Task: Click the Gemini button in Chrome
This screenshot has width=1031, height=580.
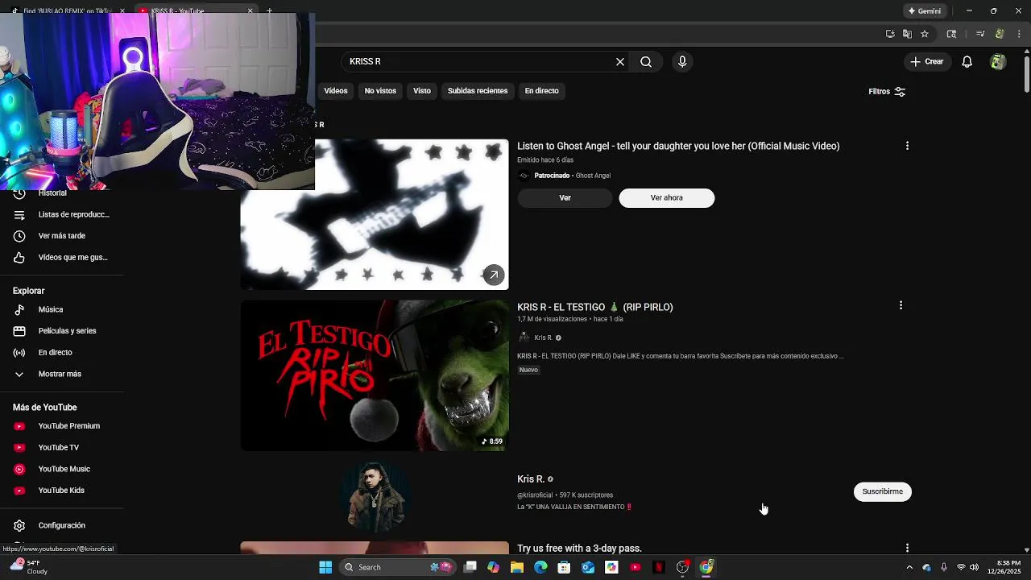Action: click(925, 11)
